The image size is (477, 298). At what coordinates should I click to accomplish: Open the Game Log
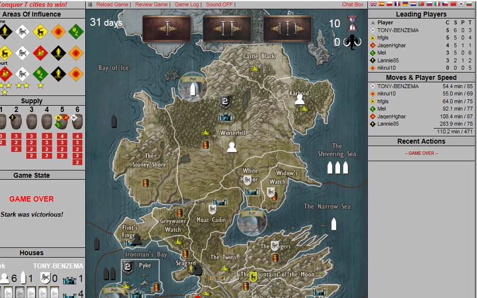click(x=187, y=4)
